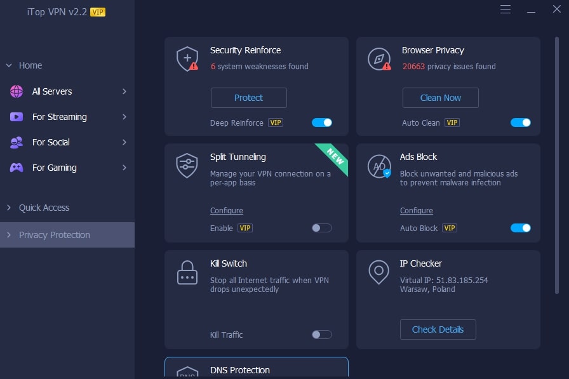Screen dimensions: 569x379
Task: Open Quick Access section
Action: 67,208
